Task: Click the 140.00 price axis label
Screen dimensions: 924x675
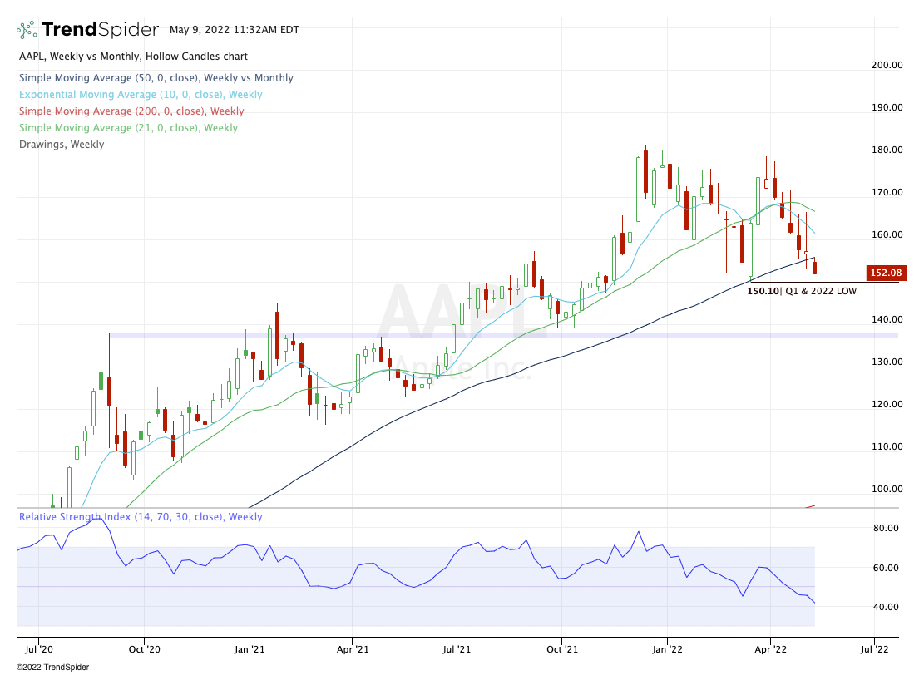Action: (887, 319)
